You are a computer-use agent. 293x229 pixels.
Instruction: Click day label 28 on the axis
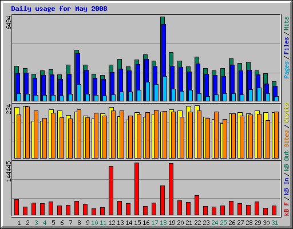[249, 223]
